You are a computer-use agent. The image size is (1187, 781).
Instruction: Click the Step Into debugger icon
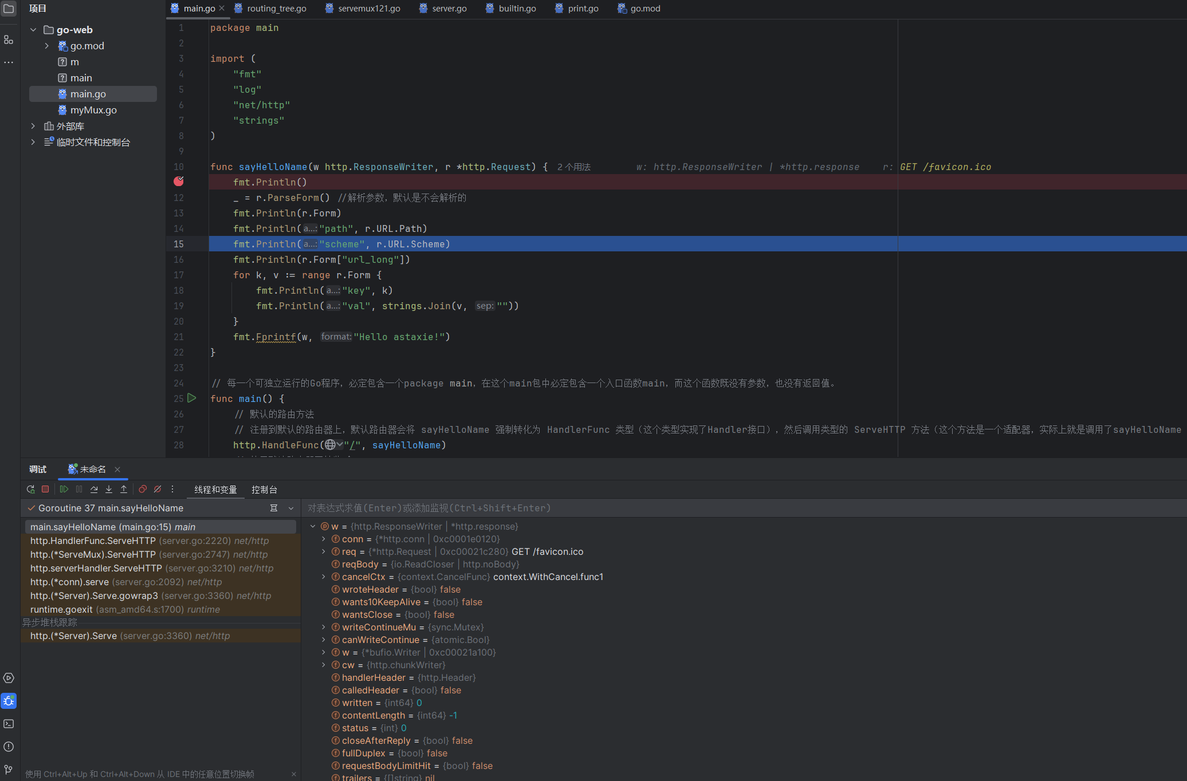[109, 490]
